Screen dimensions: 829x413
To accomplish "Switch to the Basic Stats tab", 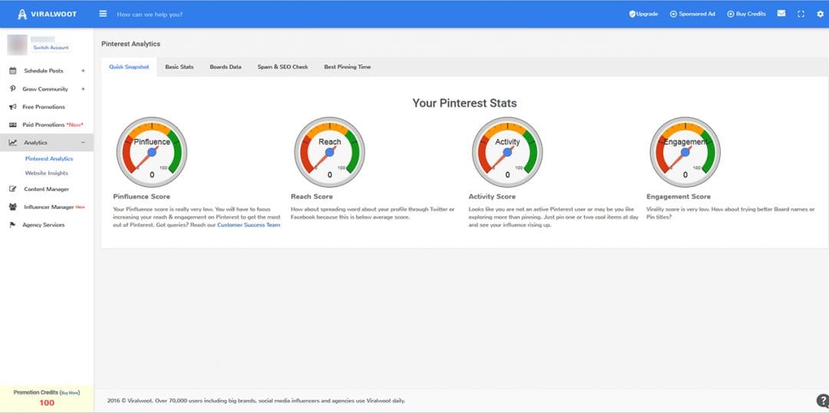I will 179,67.
